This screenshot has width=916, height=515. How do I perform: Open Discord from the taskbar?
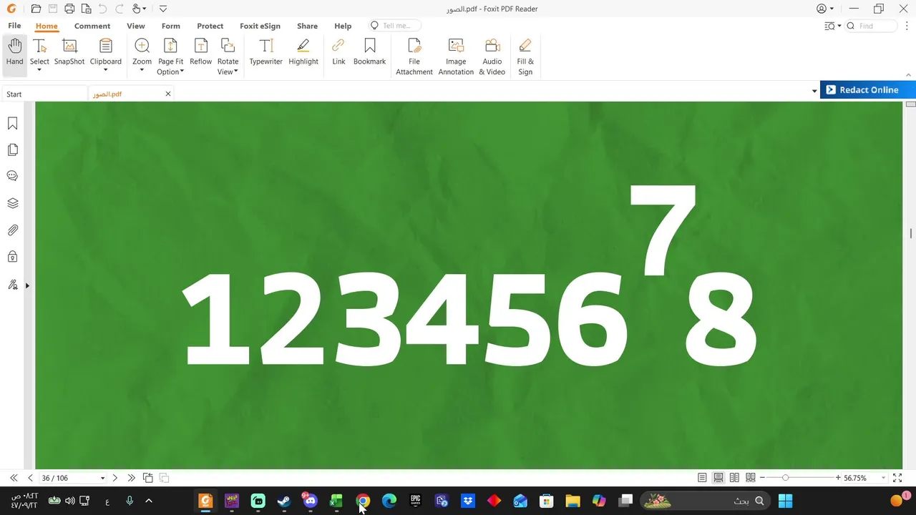point(310,501)
